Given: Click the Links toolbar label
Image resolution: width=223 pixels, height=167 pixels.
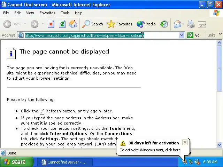Looking at the screenshot, I should point(211,35).
